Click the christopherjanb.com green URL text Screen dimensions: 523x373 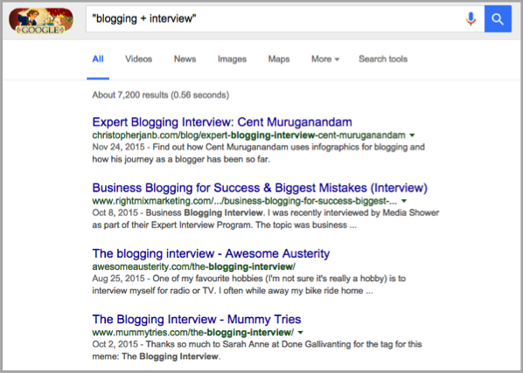249,135
